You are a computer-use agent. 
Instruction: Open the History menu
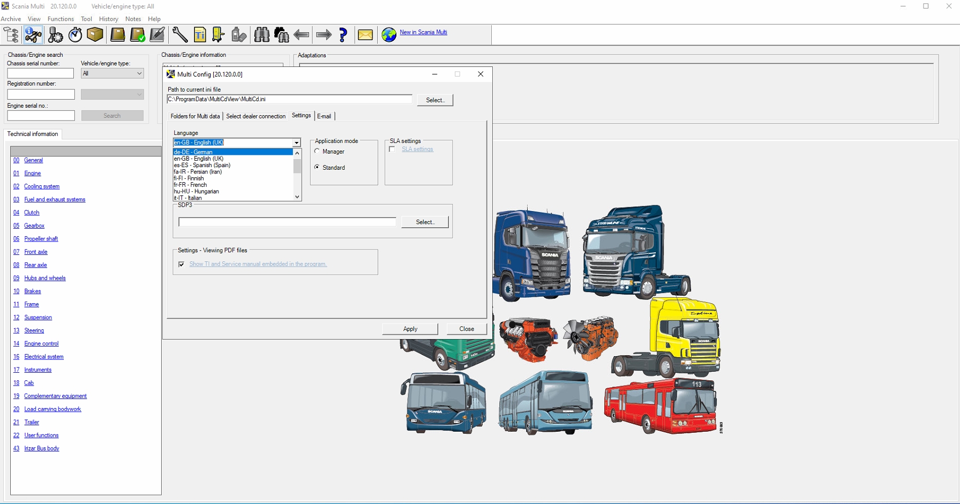pyautogui.click(x=109, y=19)
